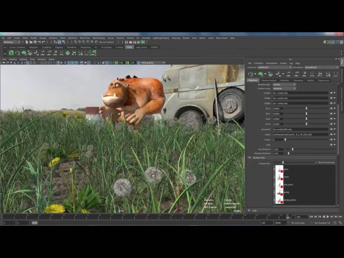Click the green disc description shelf icon
The width and height of the screenshot is (344, 258).
click(x=24, y=53)
